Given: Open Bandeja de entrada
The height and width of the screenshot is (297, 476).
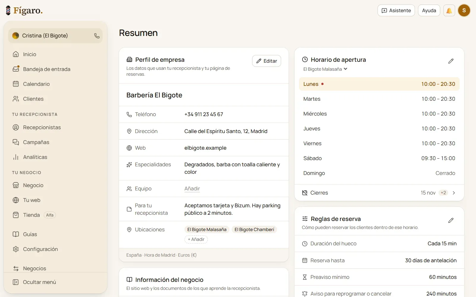Looking at the screenshot, I should coord(55,69).
